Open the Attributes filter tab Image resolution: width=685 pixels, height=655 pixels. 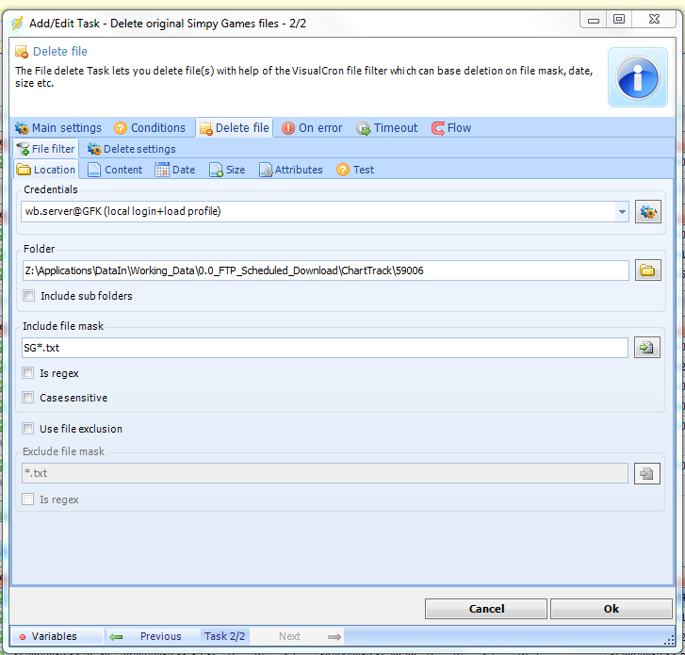[x=291, y=170]
